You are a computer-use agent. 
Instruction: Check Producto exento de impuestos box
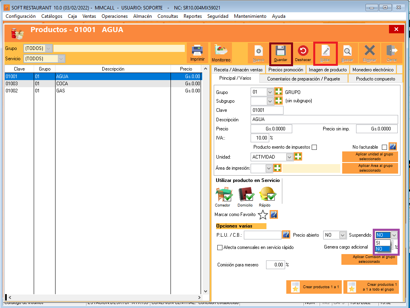(314, 147)
